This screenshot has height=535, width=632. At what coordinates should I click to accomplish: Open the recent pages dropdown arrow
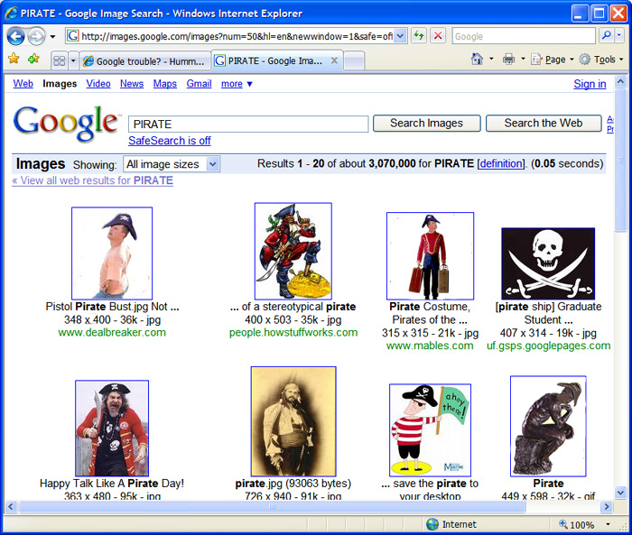coord(52,37)
